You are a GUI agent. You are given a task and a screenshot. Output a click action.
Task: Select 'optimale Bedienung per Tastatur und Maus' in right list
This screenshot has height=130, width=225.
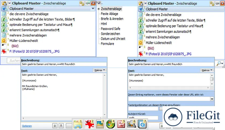point(174,26)
